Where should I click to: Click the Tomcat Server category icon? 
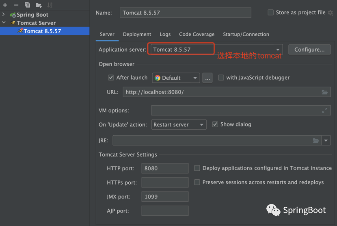coord(13,23)
